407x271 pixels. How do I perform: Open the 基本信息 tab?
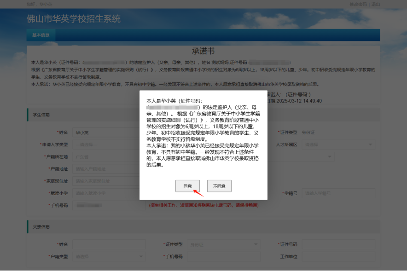(x=41, y=35)
